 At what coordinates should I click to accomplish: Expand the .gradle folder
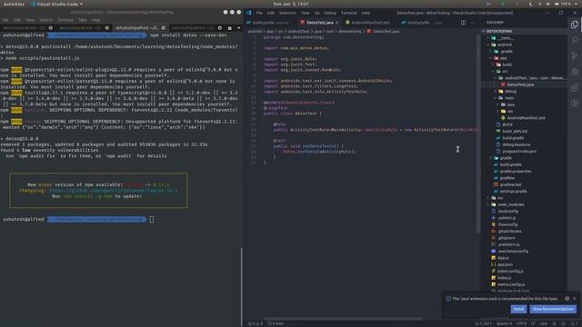pos(491,51)
